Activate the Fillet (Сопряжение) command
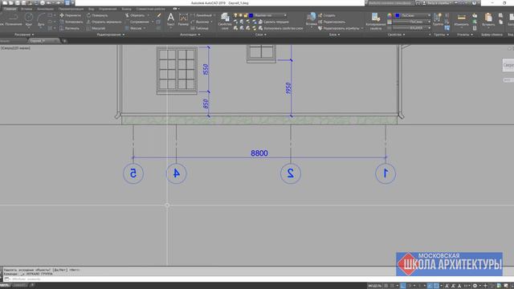 click(x=137, y=22)
